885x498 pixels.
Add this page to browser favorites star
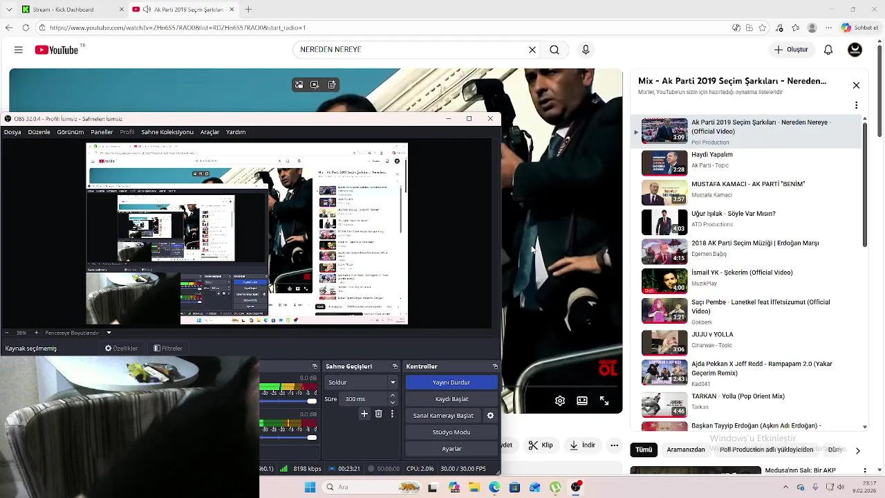763,28
